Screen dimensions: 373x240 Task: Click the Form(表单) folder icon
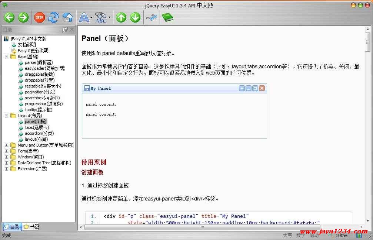click(x=13, y=151)
